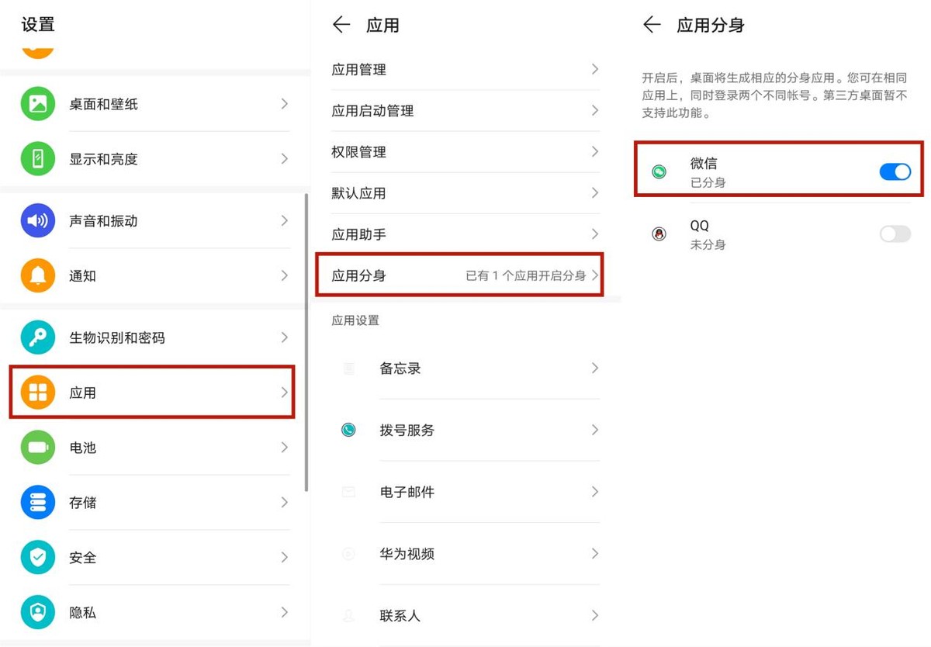Click the 生物识别和密码 key icon
Image resolution: width=931 pixels, height=647 pixels.
[x=37, y=337]
